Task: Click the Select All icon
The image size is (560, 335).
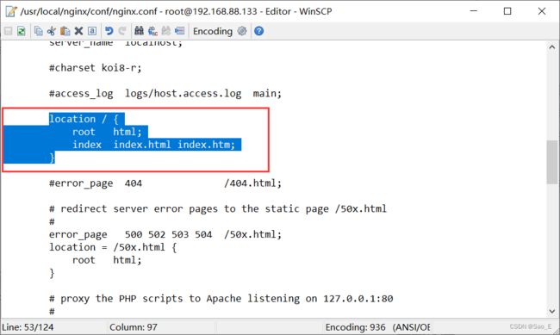Action: [x=92, y=31]
